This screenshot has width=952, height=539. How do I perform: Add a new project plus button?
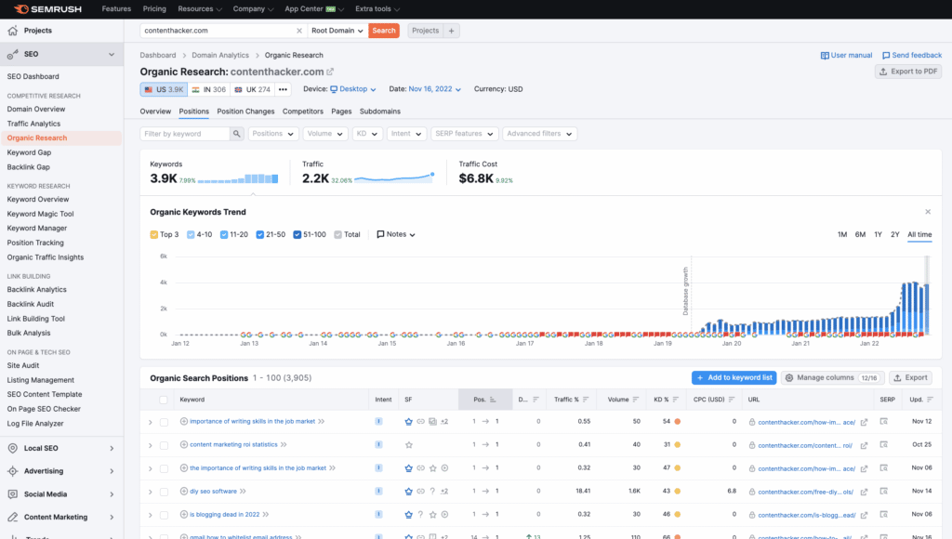[451, 31]
